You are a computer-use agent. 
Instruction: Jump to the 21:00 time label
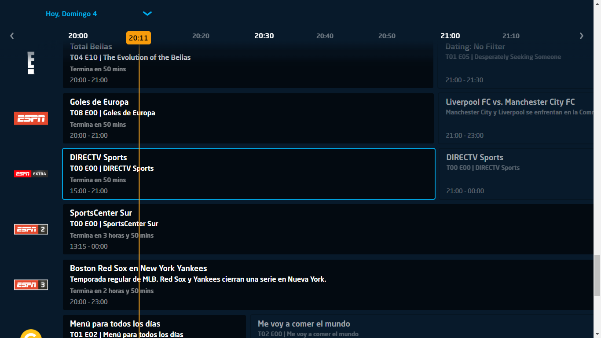click(450, 36)
